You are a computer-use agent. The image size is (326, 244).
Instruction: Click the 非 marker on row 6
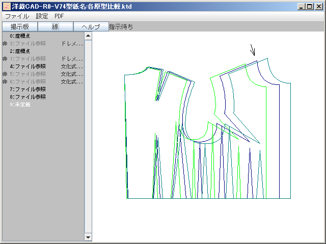(x=5, y=82)
